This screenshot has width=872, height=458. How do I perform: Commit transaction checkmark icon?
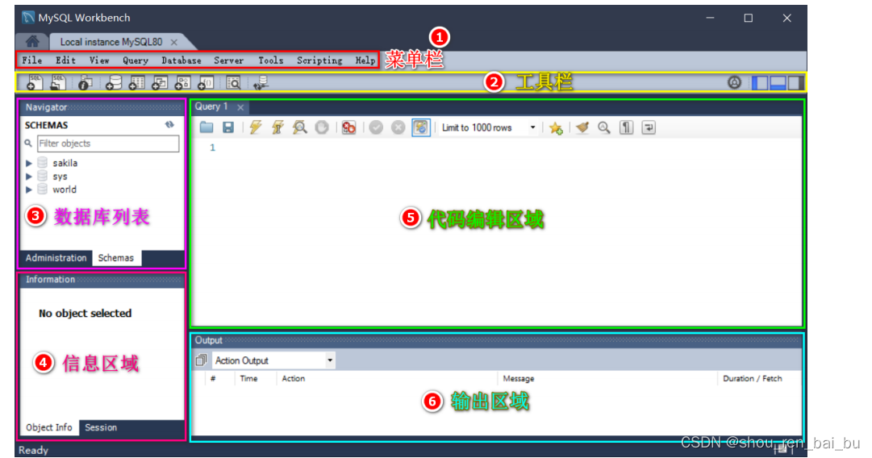(376, 127)
